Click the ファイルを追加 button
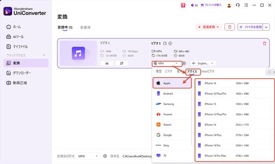The image size is (275, 164). click(250, 27)
